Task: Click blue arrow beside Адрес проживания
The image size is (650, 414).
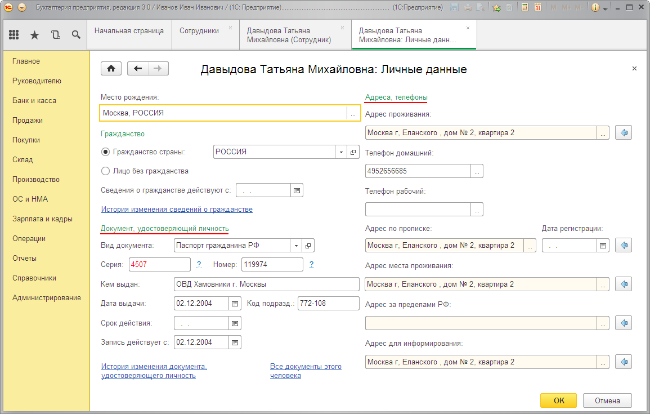Action: pos(624,133)
